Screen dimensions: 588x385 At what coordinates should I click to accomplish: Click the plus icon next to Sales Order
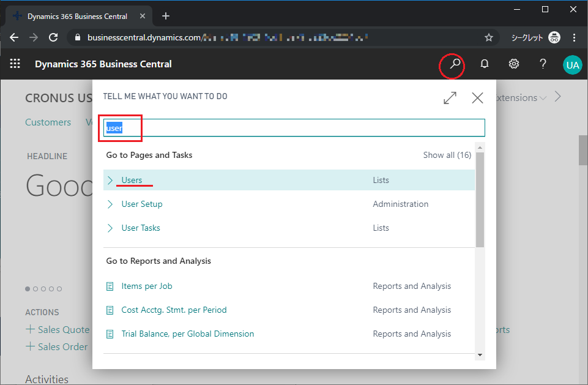(30, 346)
